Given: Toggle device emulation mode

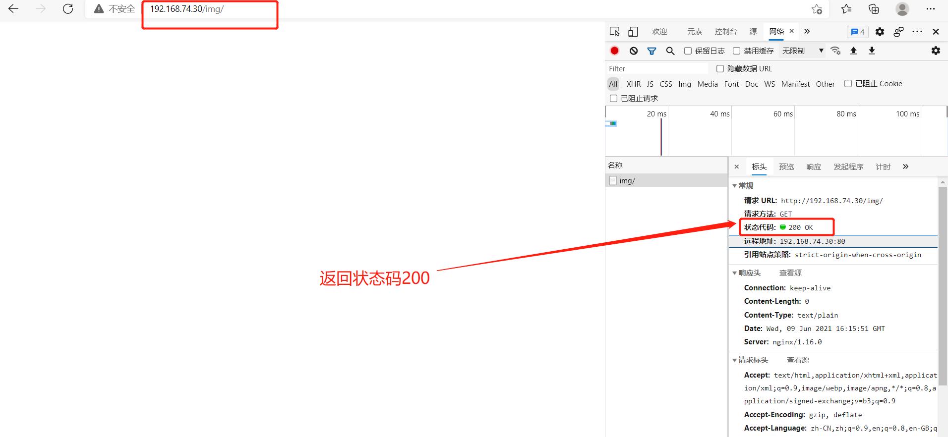Looking at the screenshot, I should (x=633, y=32).
